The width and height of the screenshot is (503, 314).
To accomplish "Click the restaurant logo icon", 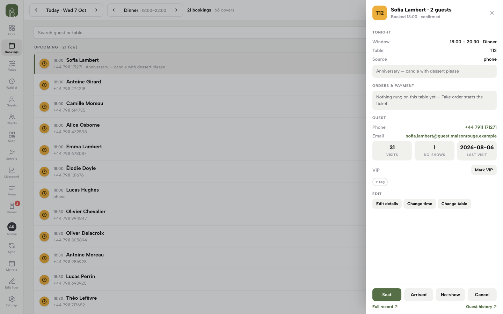I will (x=12, y=10).
